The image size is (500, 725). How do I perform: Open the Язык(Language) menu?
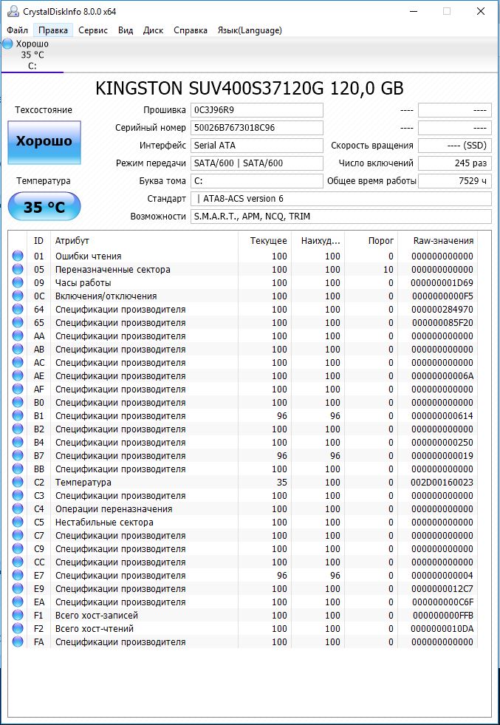249,30
